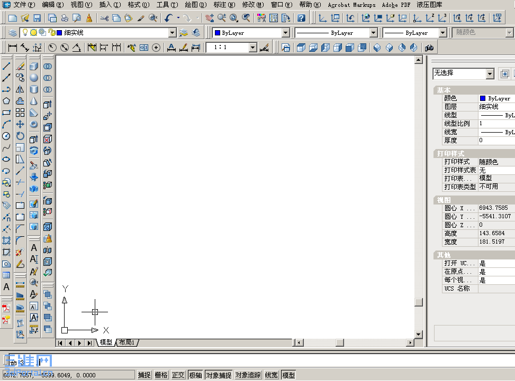
Task: Select the Sphere solid tool
Action: pos(34,78)
